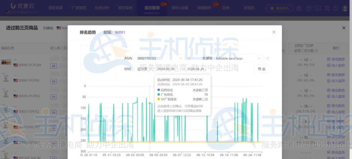Open 进销存 top menu
352x159 pixels.
point(249,8)
